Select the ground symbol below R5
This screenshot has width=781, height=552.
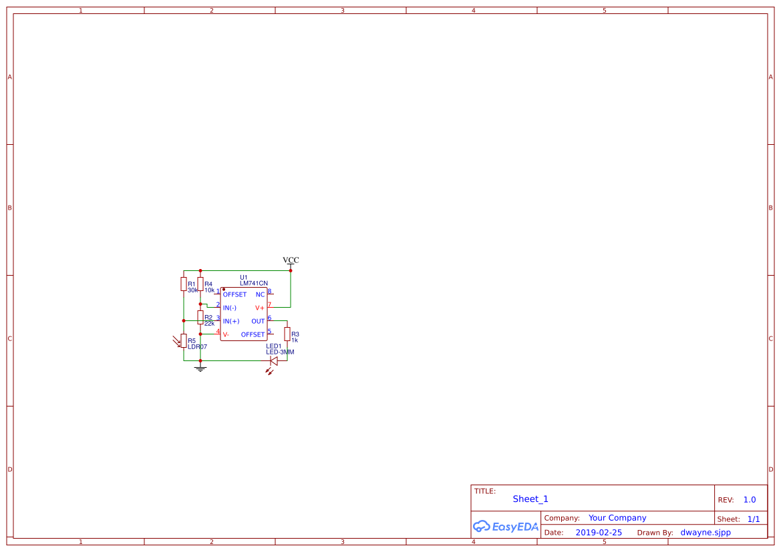(x=199, y=366)
